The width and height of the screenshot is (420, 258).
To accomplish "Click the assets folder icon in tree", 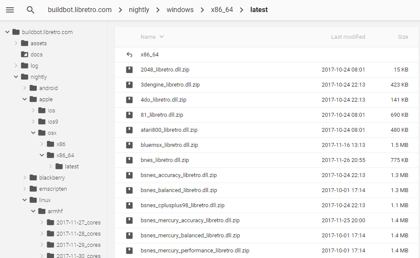I will 25,43.
